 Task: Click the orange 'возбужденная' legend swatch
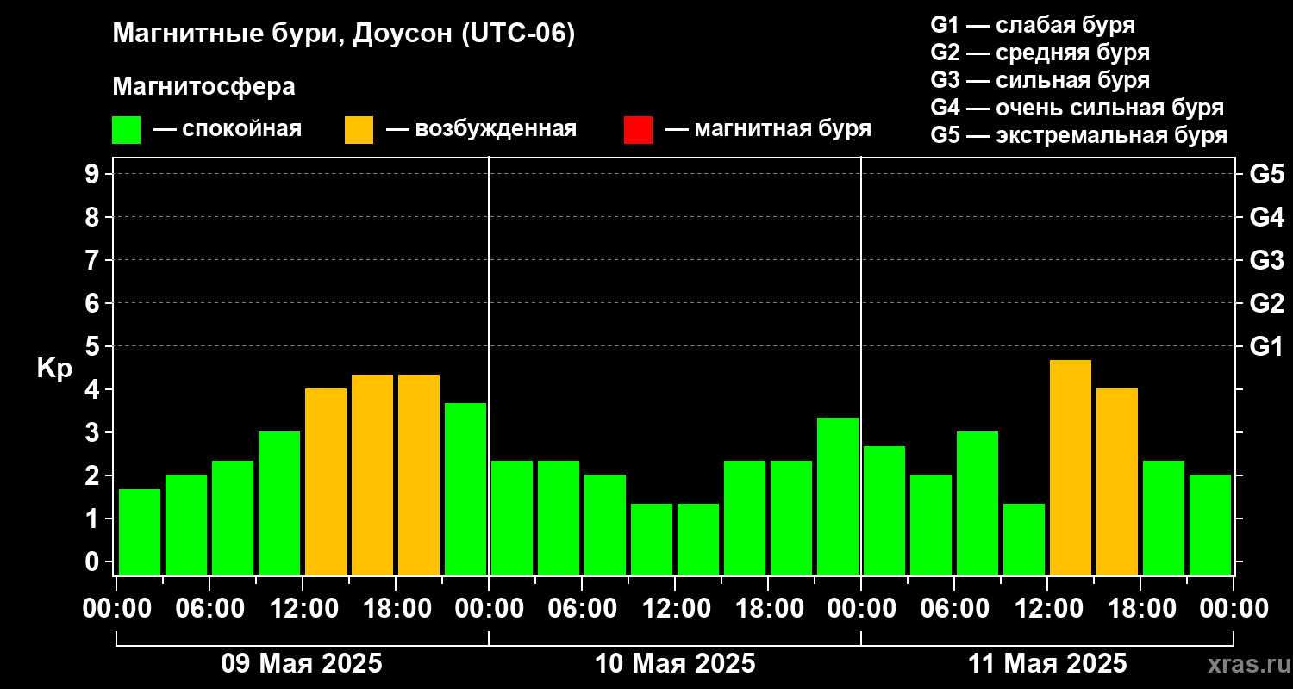click(359, 130)
